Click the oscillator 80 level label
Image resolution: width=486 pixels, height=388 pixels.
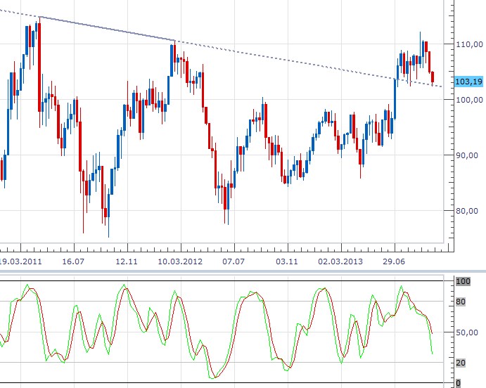click(x=461, y=302)
